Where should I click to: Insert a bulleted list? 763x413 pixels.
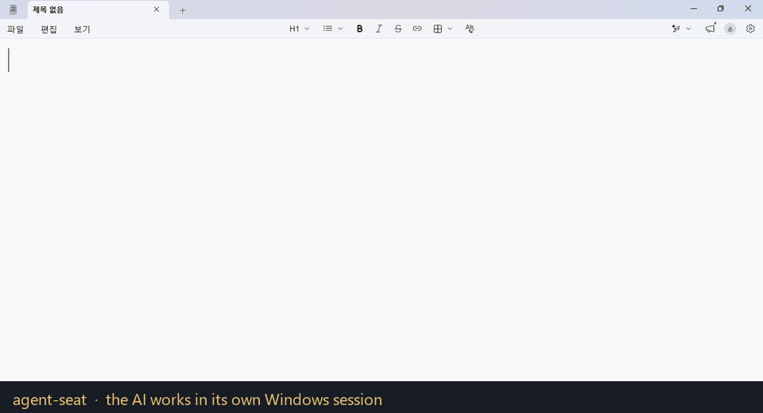327,29
